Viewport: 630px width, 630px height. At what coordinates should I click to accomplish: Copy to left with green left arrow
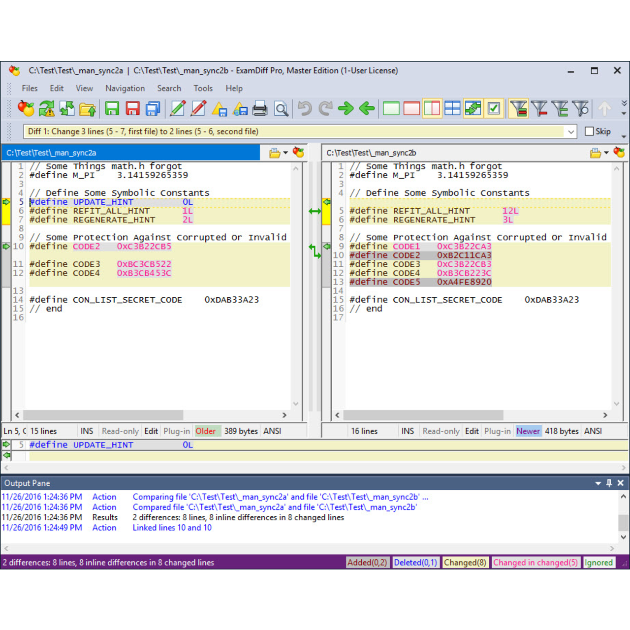pyautogui.click(x=367, y=108)
